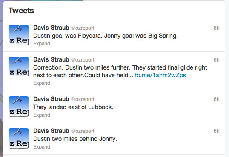Open avatar on Dustin two miles behind tweet
Image resolution: width=229 pixels, height=157 pixels.
point(19,138)
